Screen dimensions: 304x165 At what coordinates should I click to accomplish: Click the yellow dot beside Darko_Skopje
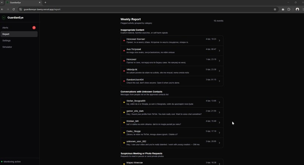click(x=124, y=133)
